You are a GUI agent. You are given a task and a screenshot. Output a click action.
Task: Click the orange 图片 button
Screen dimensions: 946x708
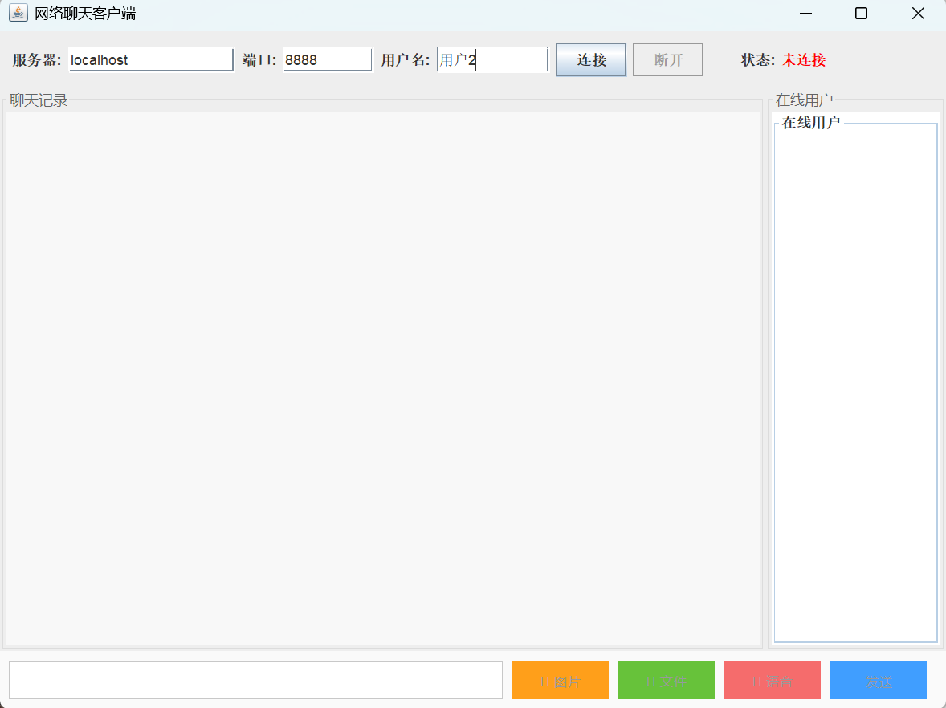(561, 680)
